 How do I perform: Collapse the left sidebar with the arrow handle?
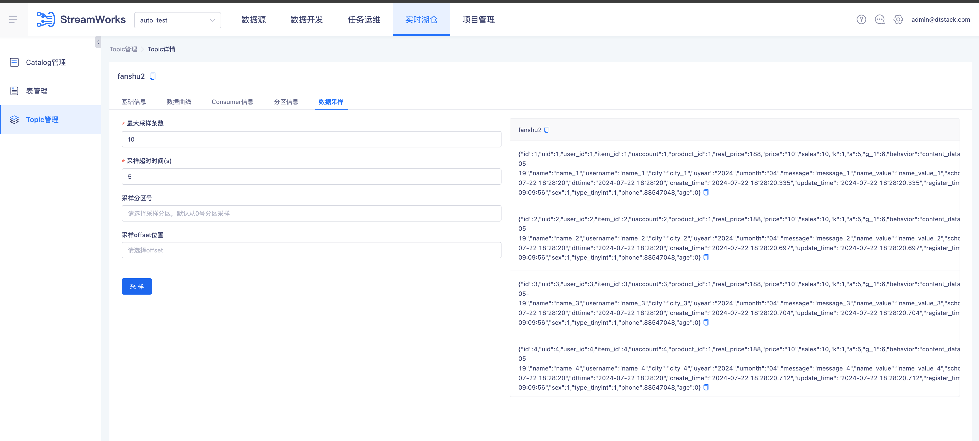point(98,42)
